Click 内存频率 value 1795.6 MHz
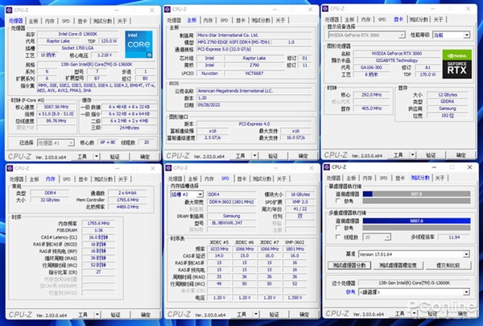The image size is (483, 326). tap(98, 223)
